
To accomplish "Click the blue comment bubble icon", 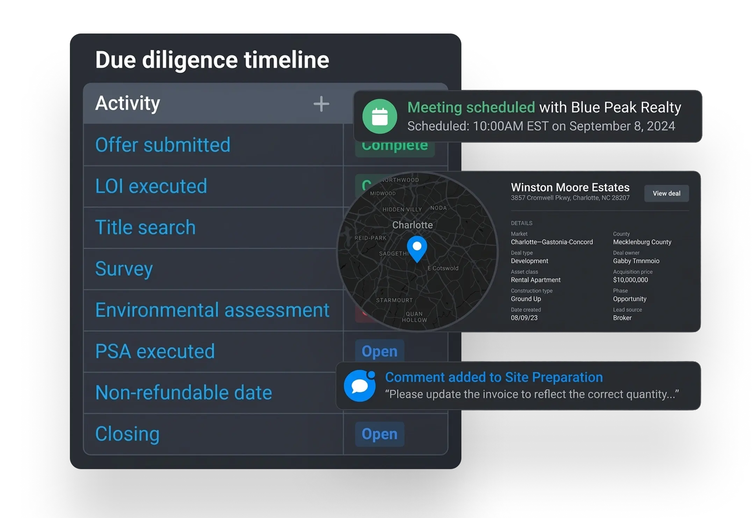I will point(360,386).
